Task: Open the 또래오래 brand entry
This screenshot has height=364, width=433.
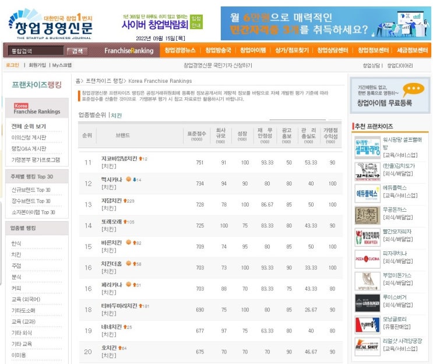Action: 111,222
